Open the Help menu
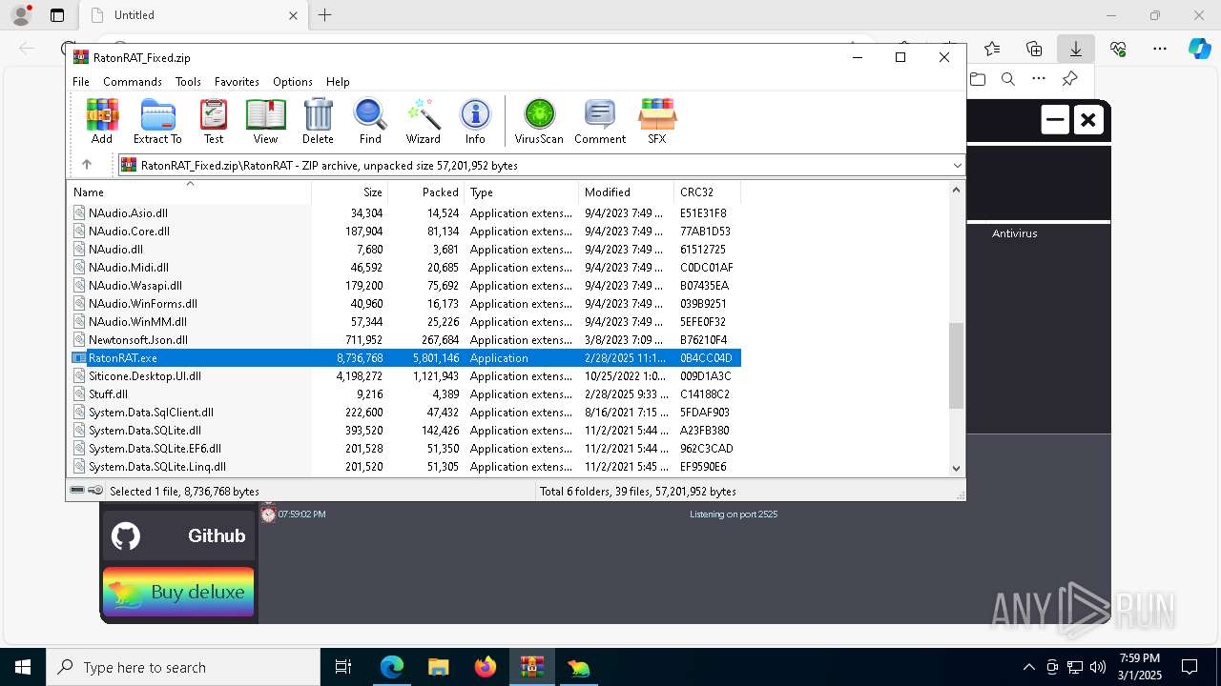Viewport: 1221px width, 686px height. (338, 82)
